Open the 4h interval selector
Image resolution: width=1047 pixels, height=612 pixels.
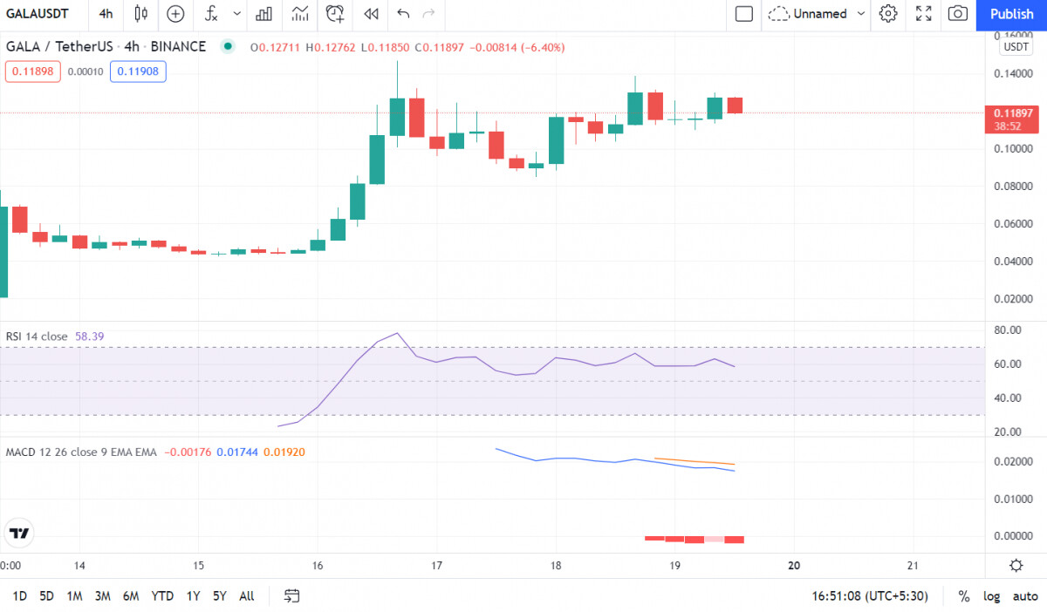click(x=106, y=13)
